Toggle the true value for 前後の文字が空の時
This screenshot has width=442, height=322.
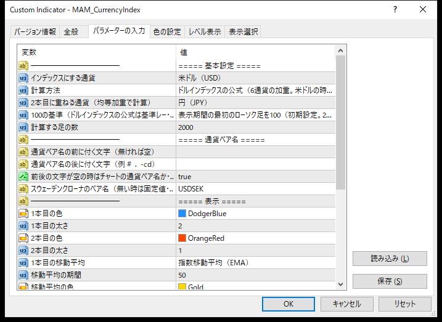pyautogui.click(x=256, y=177)
